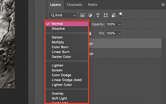Choose Lighter Color blend mode

pyautogui.click(x=67, y=85)
